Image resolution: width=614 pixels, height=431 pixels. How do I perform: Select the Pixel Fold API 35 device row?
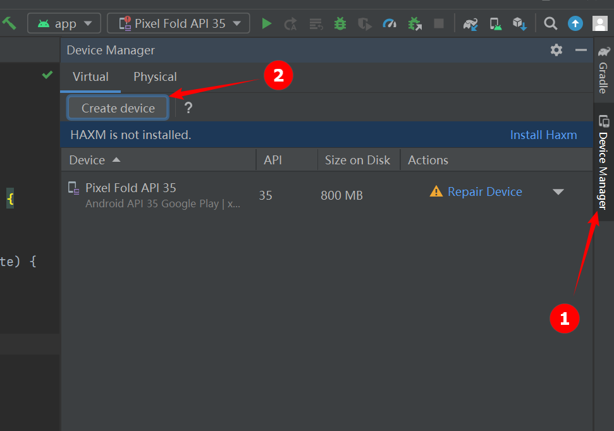pyautogui.click(x=326, y=195)
